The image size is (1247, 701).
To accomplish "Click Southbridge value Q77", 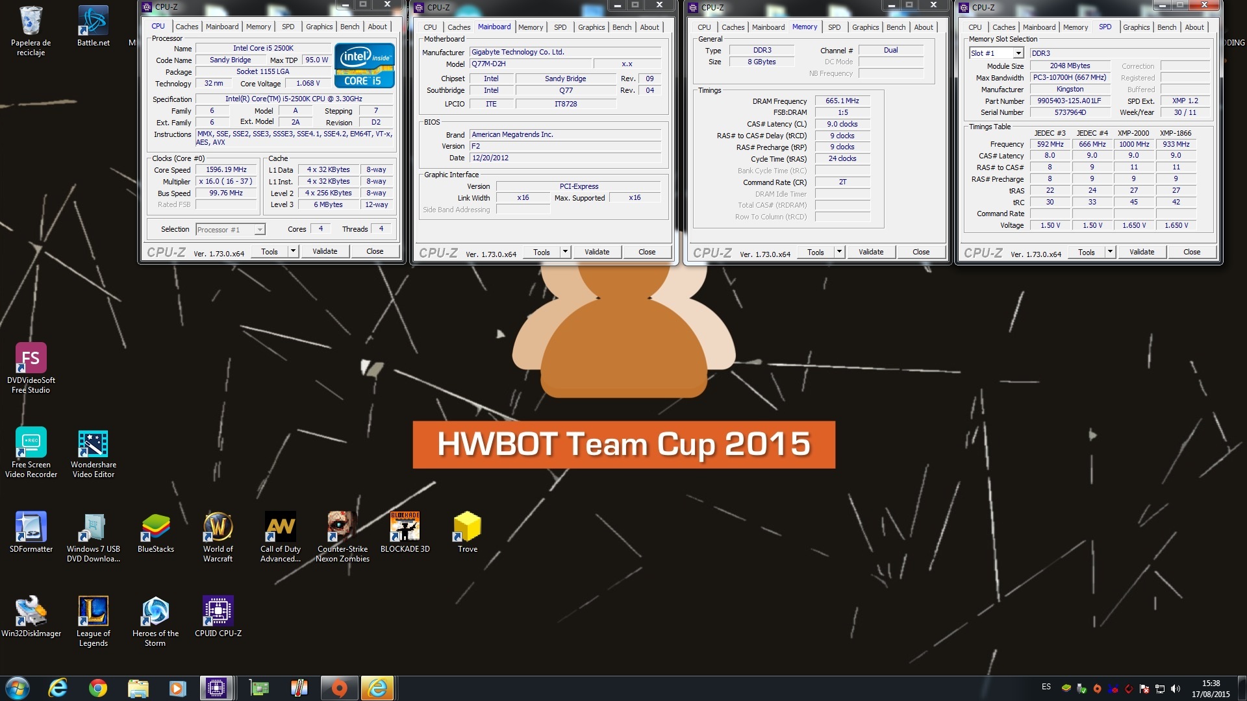I will [566, 90].
